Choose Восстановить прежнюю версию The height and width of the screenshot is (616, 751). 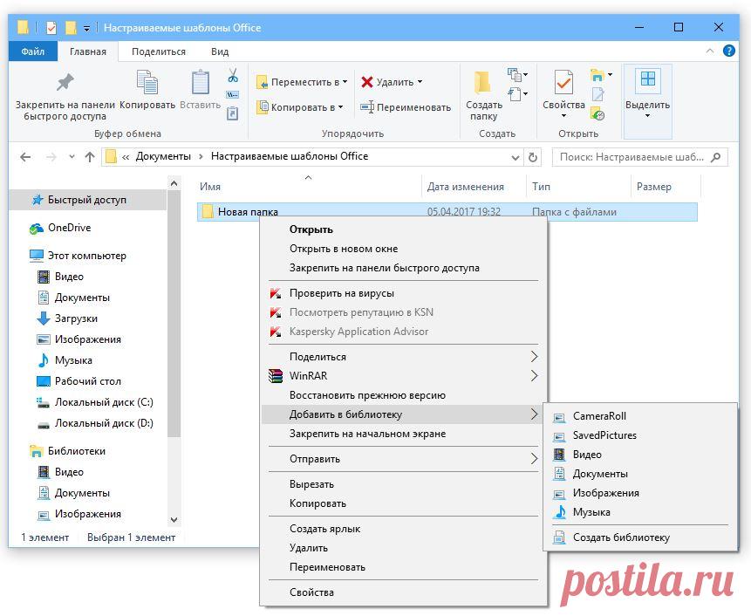click(x=404, y=395)
